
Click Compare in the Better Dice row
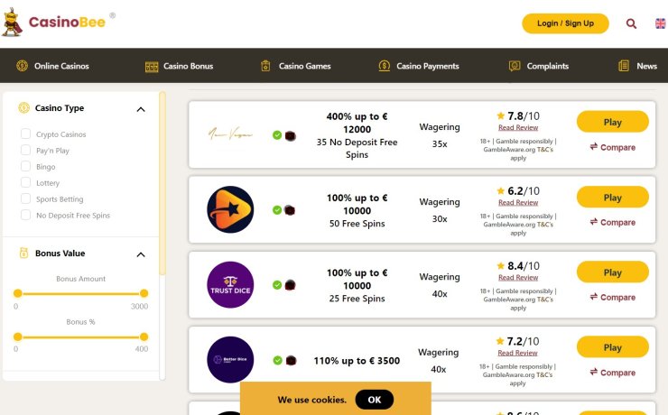pyautogui.click(x=613, y=372)
